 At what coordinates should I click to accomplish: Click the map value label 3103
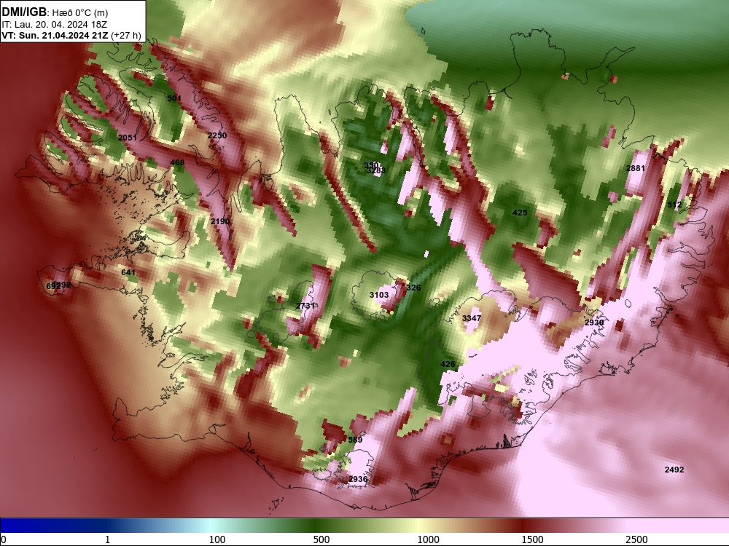coord(379,295)
